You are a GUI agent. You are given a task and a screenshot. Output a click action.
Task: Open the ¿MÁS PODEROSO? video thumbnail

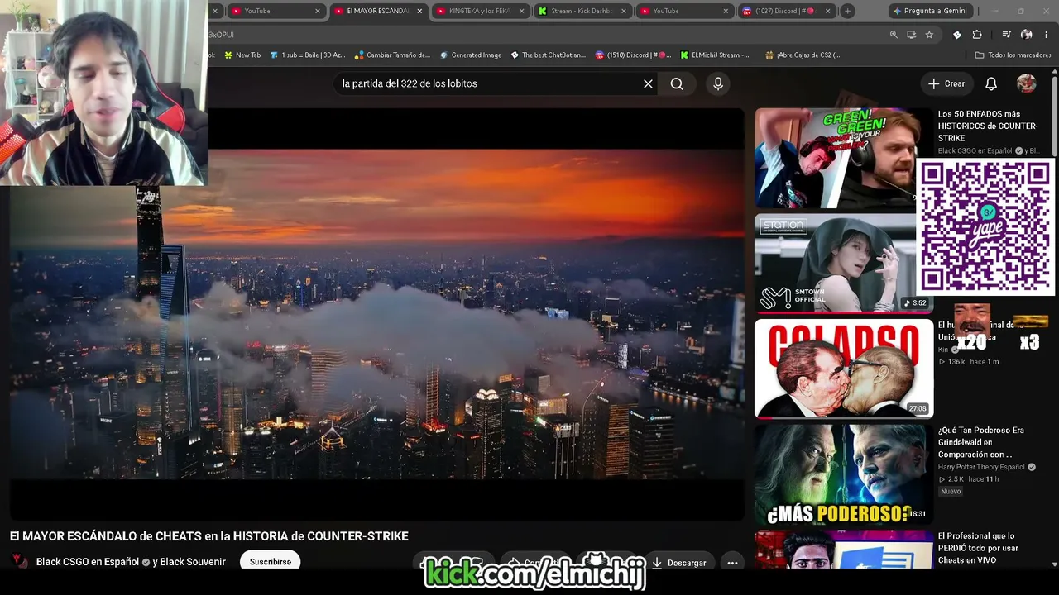pyautogui.click(x=843, y=474)
